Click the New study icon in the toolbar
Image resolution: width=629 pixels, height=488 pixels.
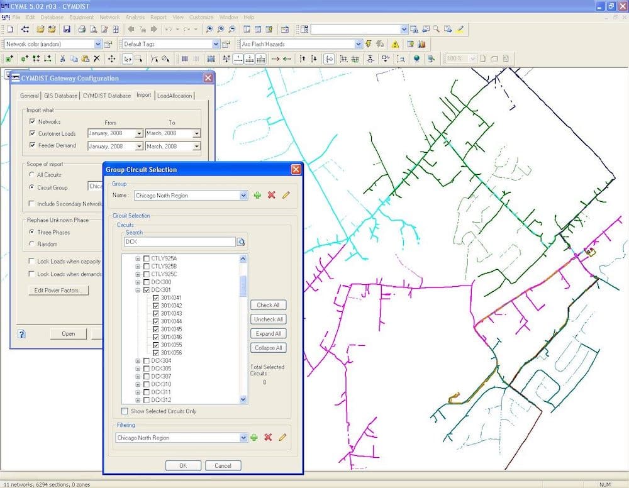10,30
